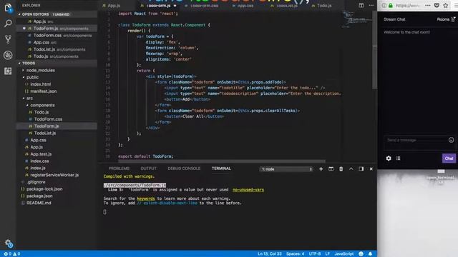This screenshot has height=257, width=458.
Task: Open the Problems panel tab
Action: pyautogui.click(x=119, y=168)
